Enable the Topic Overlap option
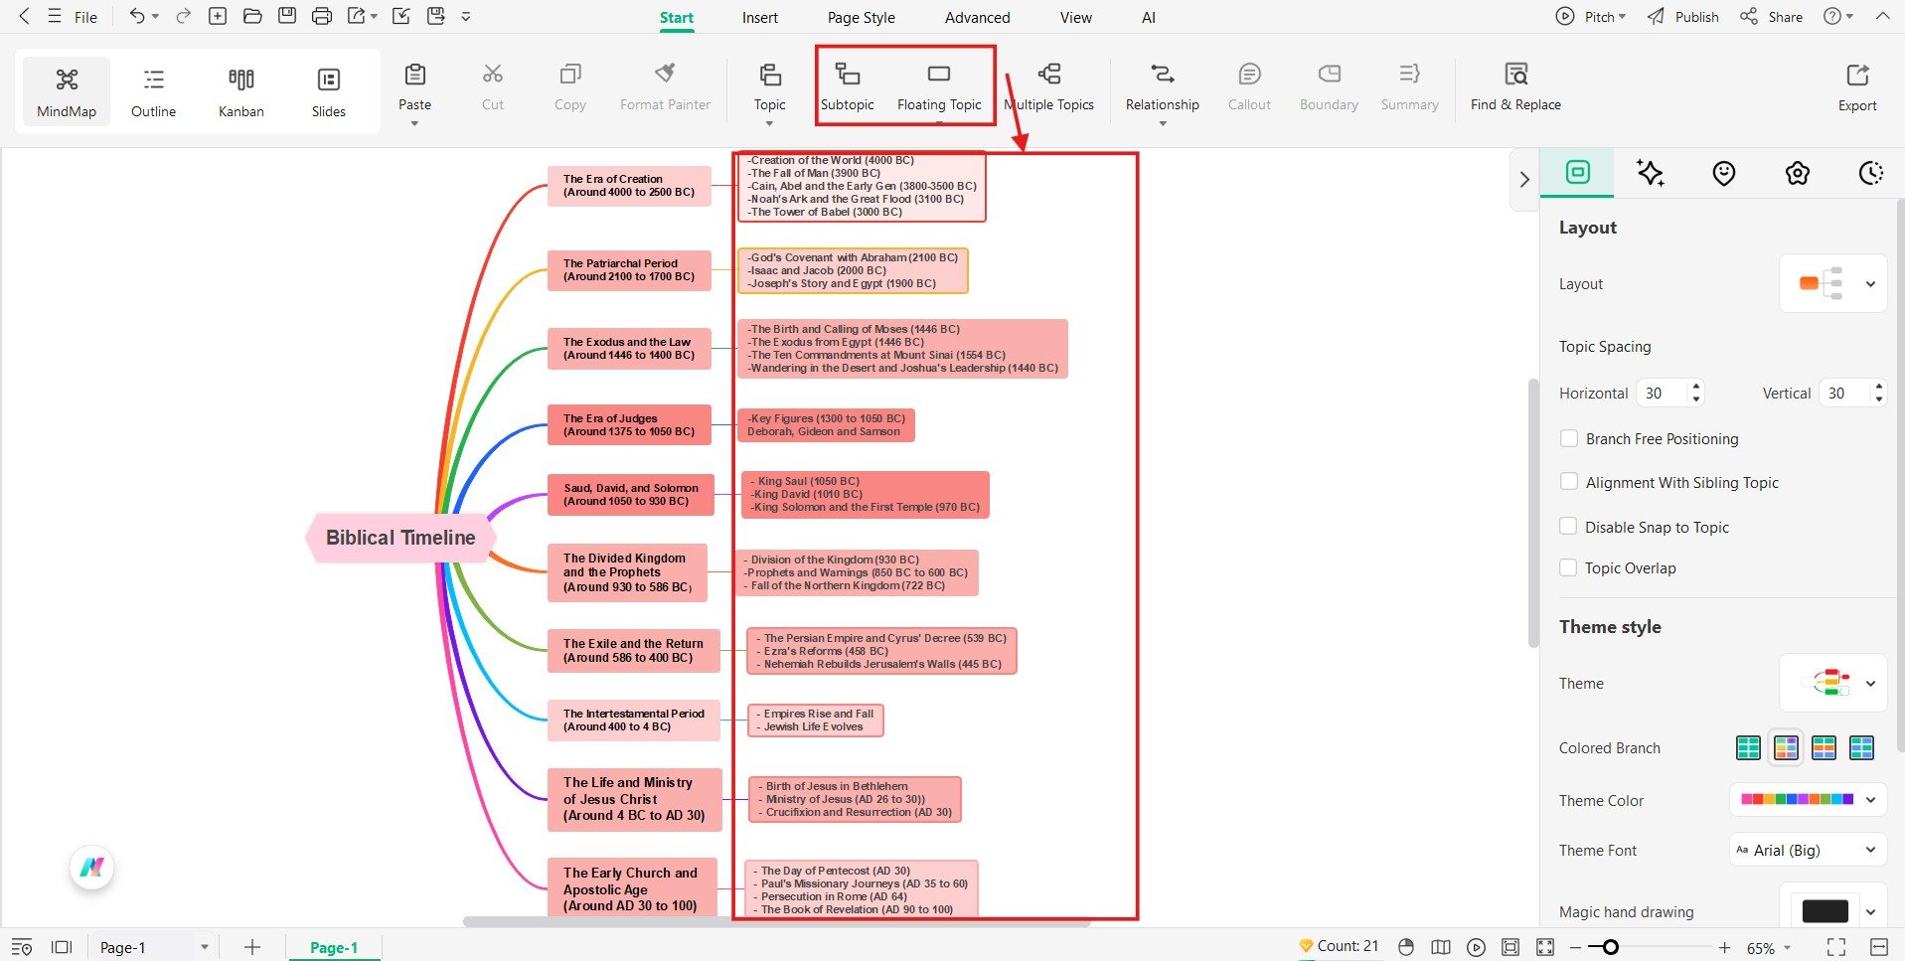Image resolution: width=1905 pixels, height=961 pixels. (x=1569, y=567)
